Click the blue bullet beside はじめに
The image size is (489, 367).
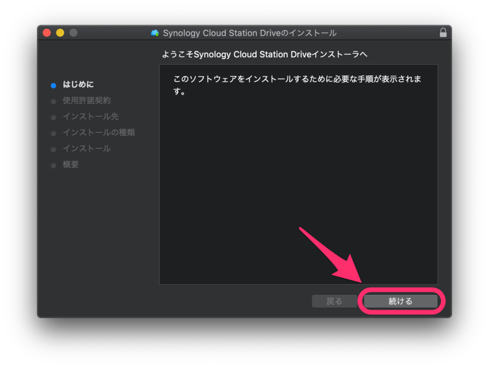click(53, 85)
